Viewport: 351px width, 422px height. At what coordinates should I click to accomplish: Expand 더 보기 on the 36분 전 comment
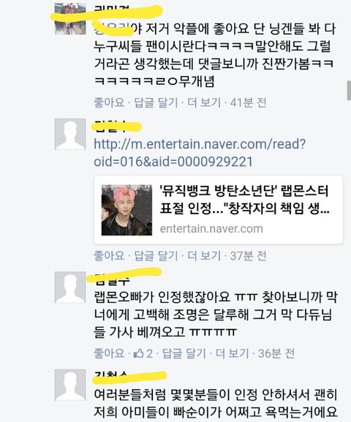point(233,353)
